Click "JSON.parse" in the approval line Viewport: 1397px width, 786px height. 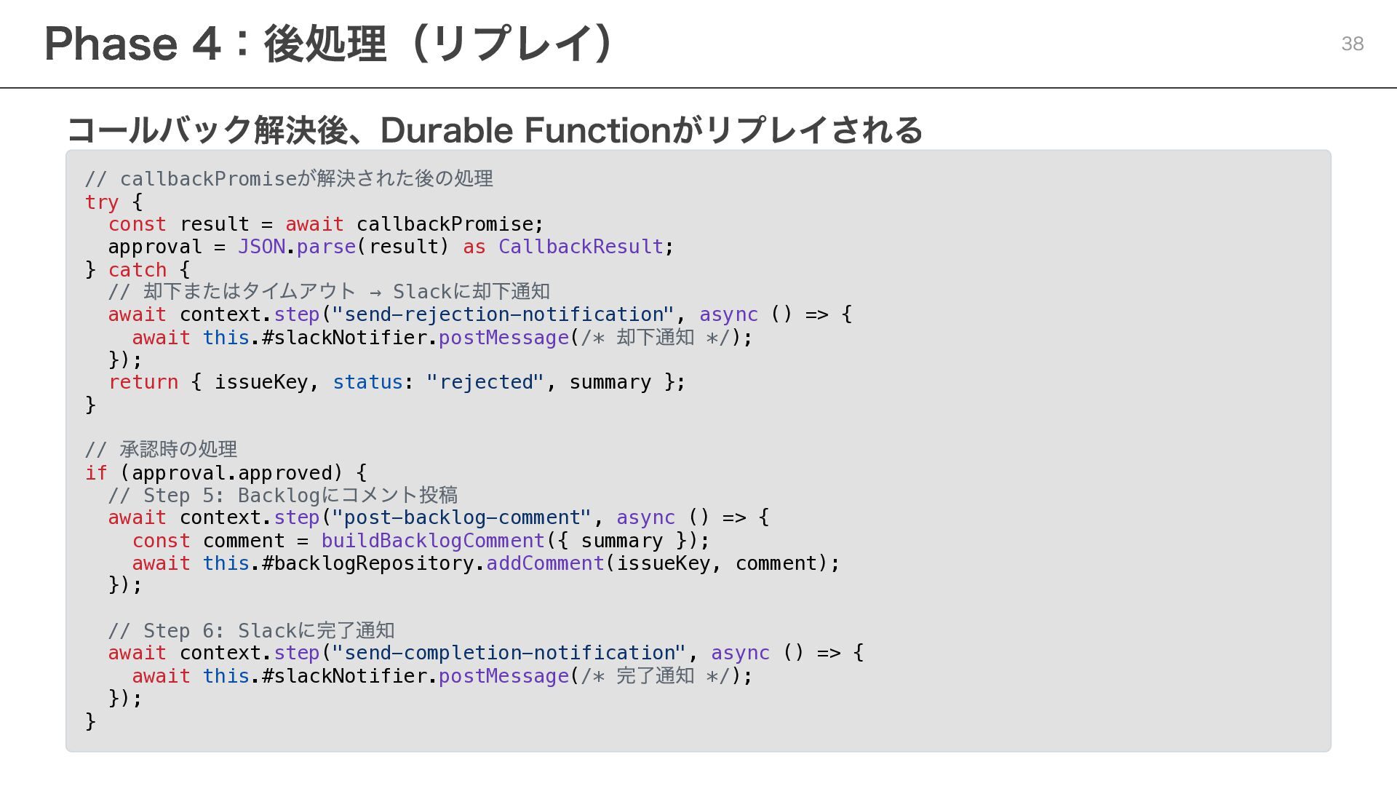pos(297,247)
